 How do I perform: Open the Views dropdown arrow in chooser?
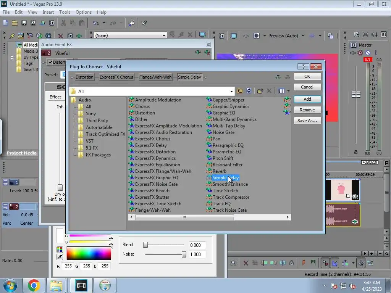tap(289, 91)
